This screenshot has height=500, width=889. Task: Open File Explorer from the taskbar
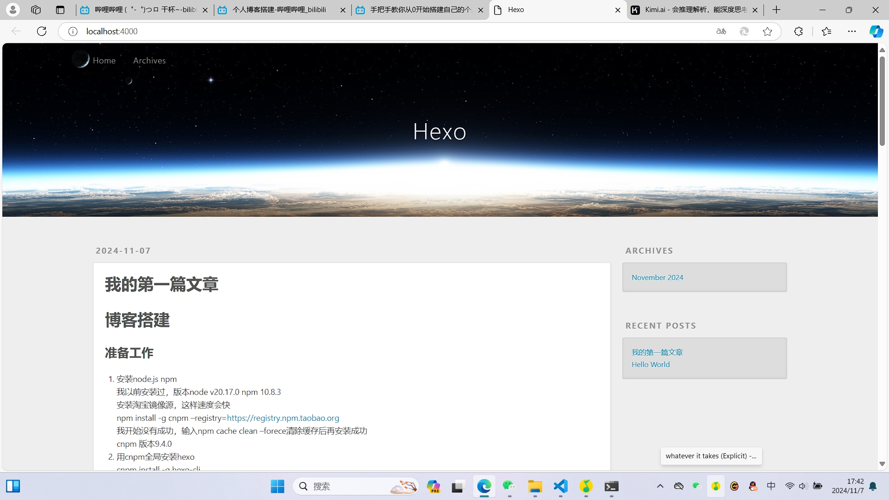tap(535, 486)
